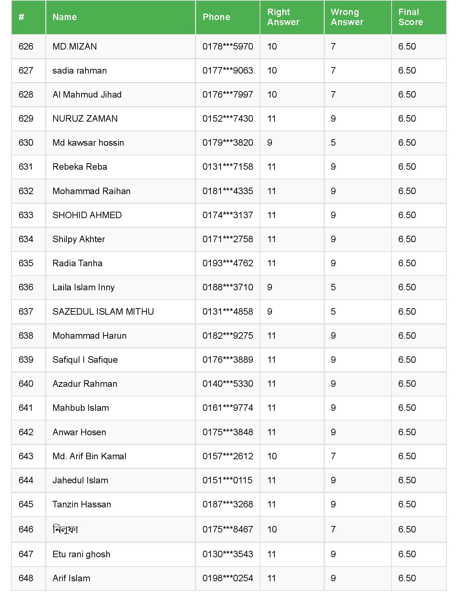This screenshot has width=458, height=592.
Task: Select the SHOHID AHMED name cell
Action: (x=87, y=215)
